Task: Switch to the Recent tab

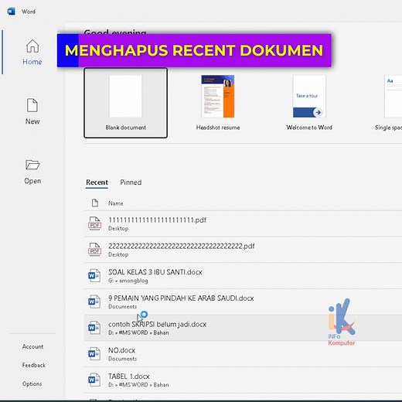Action: point(97,182)
